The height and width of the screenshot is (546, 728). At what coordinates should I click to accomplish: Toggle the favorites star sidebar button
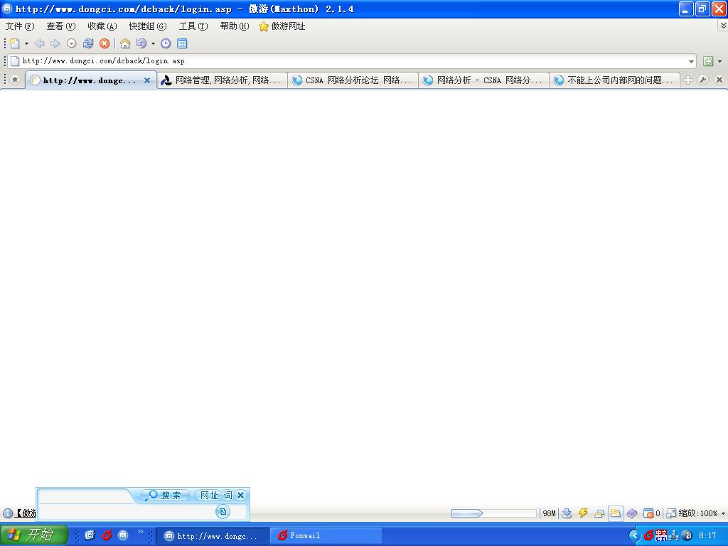pyautogui.click(x=14, y=80)
